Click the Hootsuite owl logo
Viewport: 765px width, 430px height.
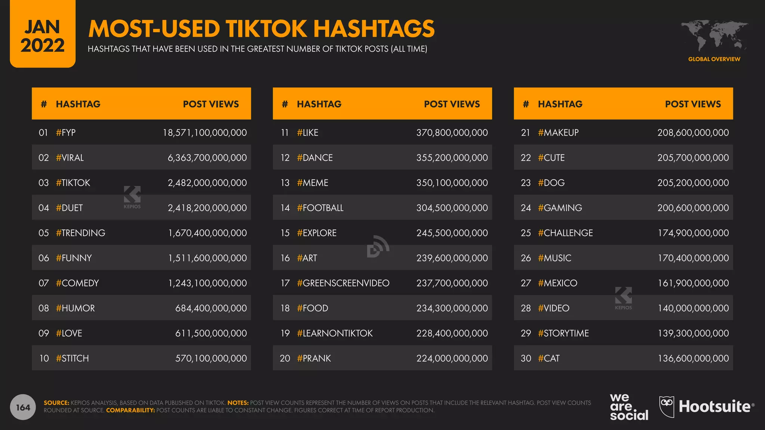pos(667,406)
